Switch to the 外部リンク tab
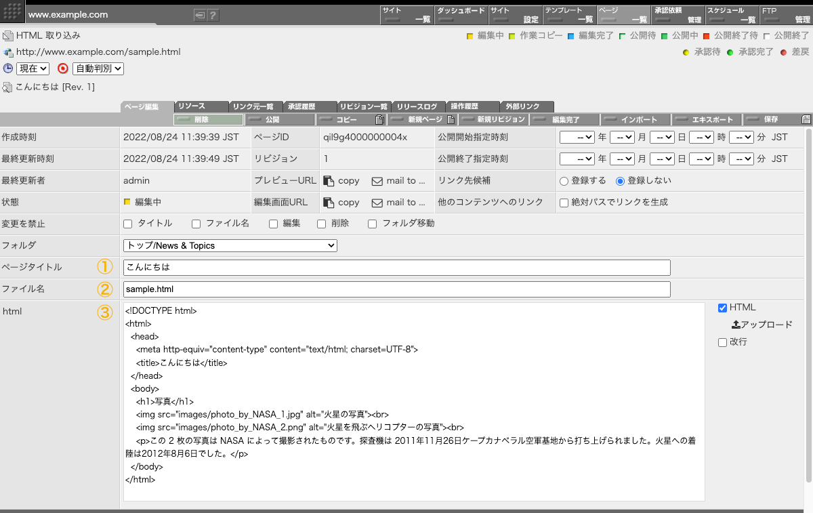Screen dimensions: 813x513 point(527,106)
